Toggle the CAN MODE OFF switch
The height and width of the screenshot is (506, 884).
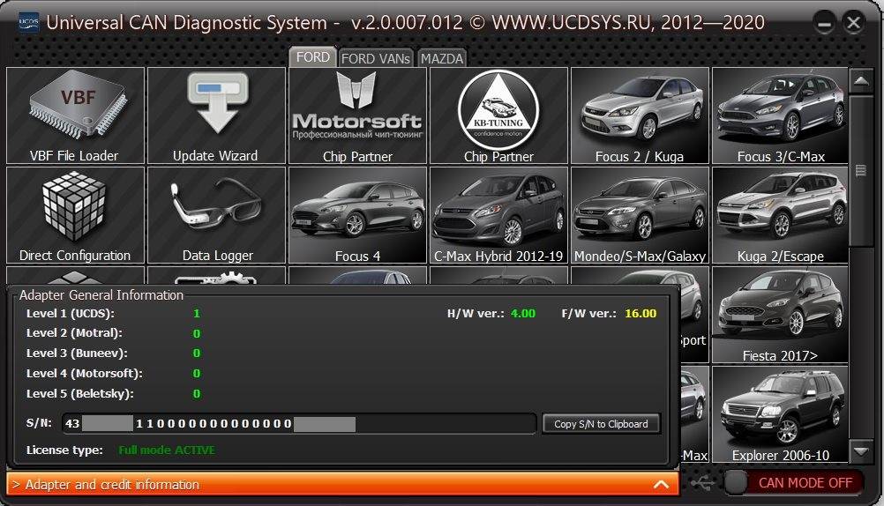[x=794, y=482]
